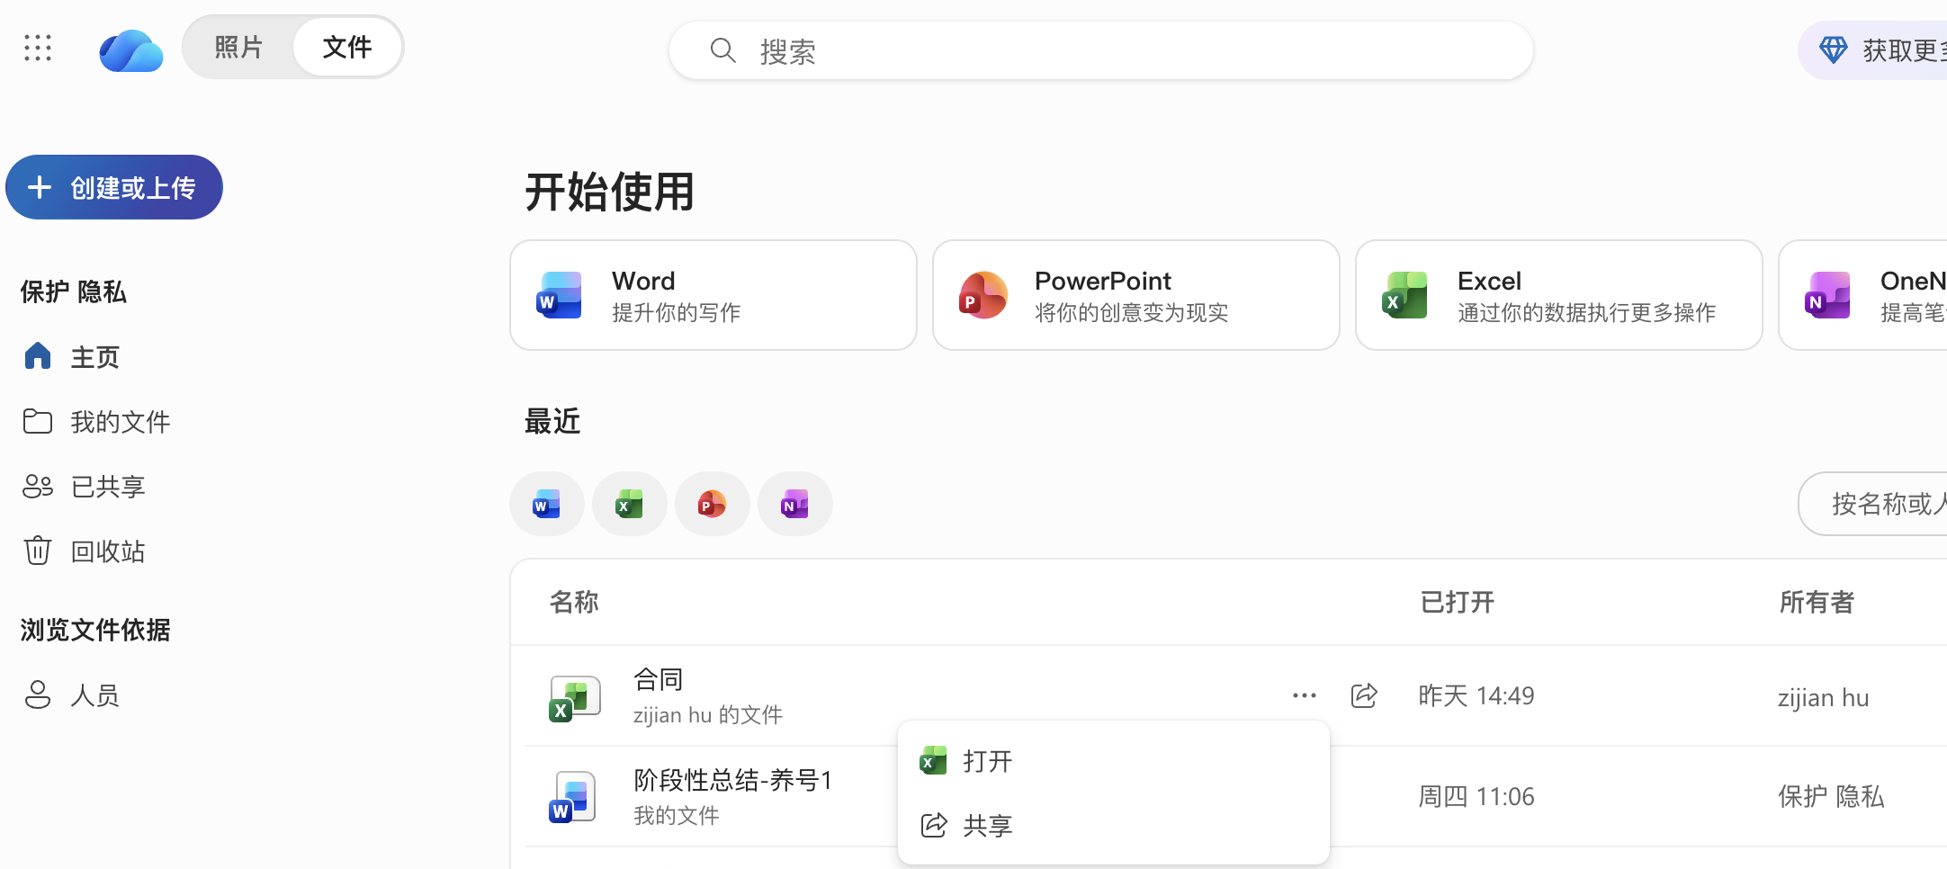This screenshot has height=869, width=1947.
Task: Select 共享 in context menu
Action: click(x=1114, y=825)
